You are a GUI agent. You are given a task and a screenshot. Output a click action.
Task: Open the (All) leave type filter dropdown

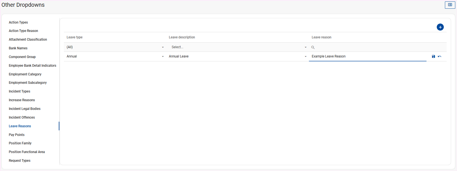pos(163,47)
